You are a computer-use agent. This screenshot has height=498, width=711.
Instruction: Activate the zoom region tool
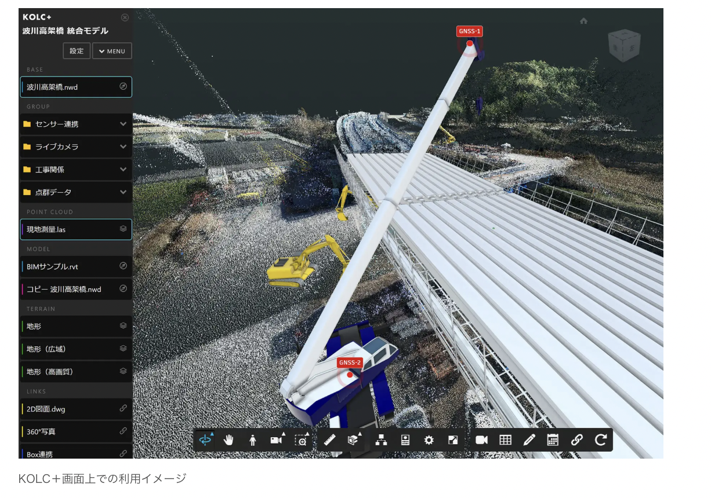click(301, 440)
